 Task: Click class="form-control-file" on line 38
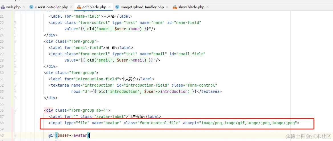pos(152,123)
